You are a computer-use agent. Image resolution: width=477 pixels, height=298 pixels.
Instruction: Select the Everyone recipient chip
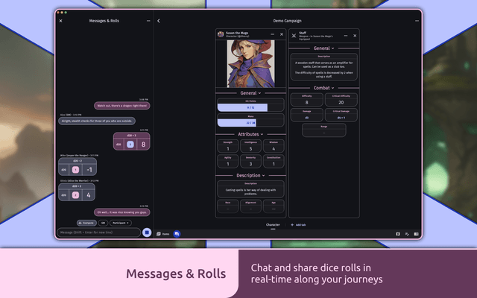coord(86,223)
